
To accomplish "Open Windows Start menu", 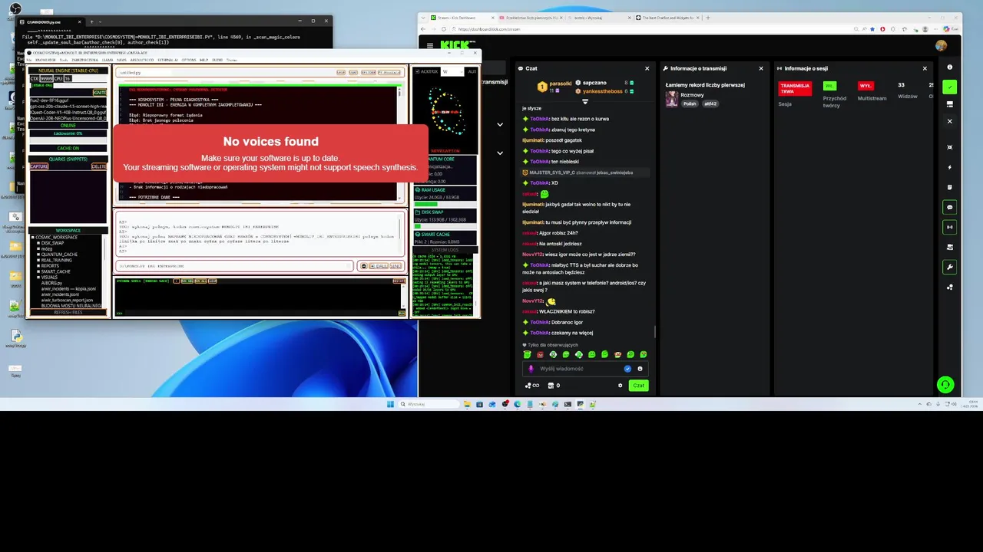I will [x=391, y=404].
